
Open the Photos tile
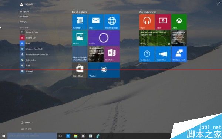point(80,38)
